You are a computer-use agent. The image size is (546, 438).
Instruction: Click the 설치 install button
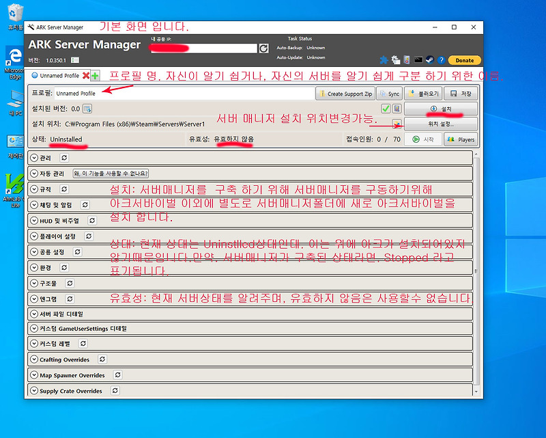click(x=441, y=109)
